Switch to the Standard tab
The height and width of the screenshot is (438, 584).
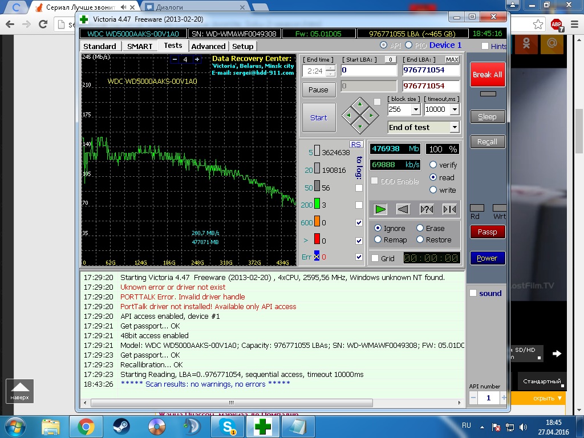click(x=100, y=46)
